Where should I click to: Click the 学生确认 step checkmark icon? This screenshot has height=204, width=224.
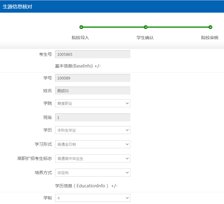146,27
